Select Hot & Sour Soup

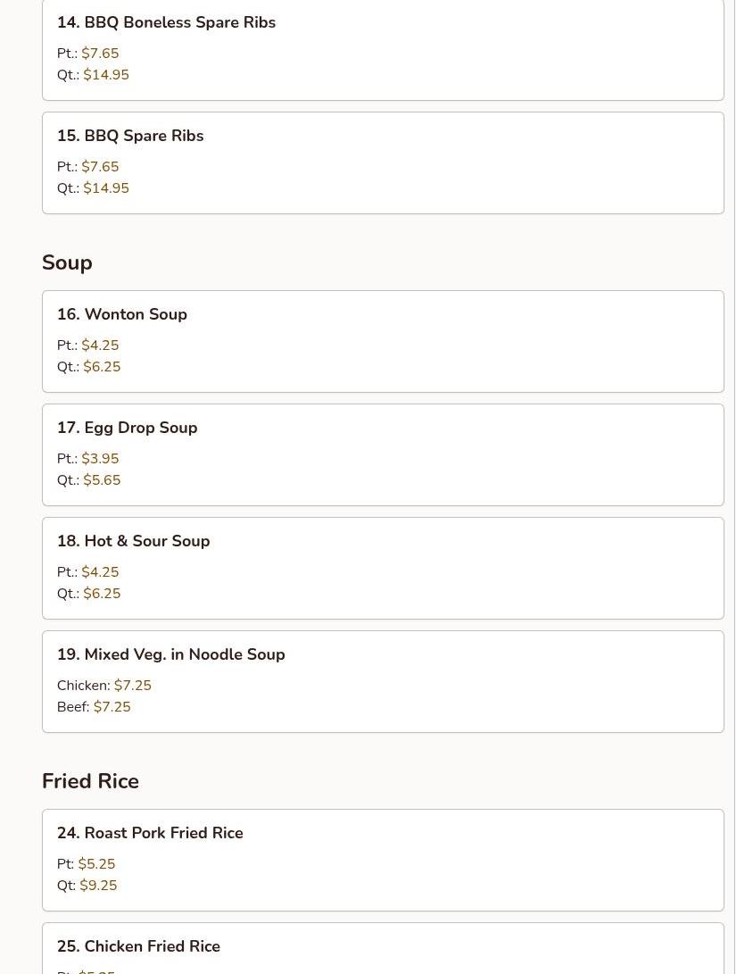pos(134,541)
